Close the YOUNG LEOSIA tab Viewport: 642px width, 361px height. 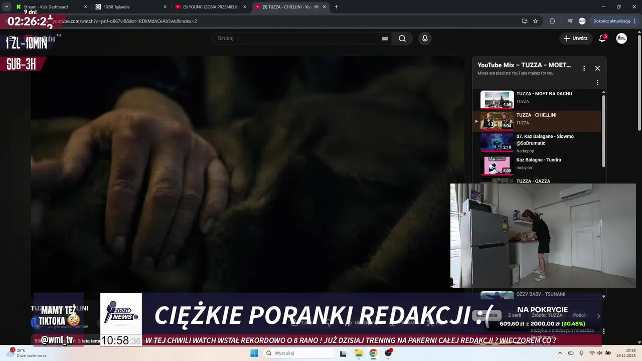(245, 7)
